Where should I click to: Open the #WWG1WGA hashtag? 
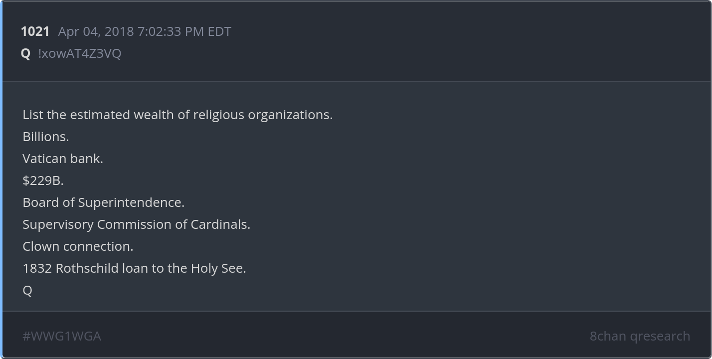point(62,336)
